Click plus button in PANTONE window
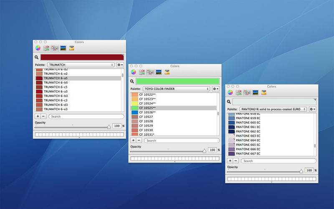Viewport: 334px width, 209px height. click(x=230, y=161)
